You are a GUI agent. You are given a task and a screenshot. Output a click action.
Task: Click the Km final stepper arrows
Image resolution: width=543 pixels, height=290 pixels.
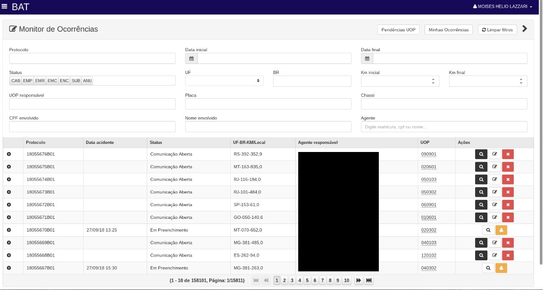pos(521,81)
